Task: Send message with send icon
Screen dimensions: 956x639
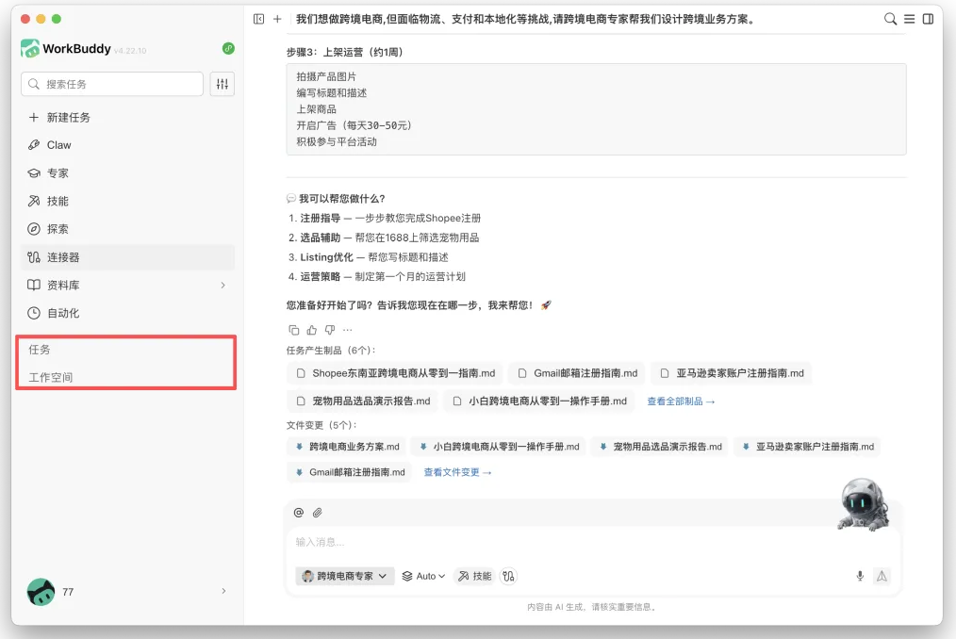Action: (x=882, y=576)
